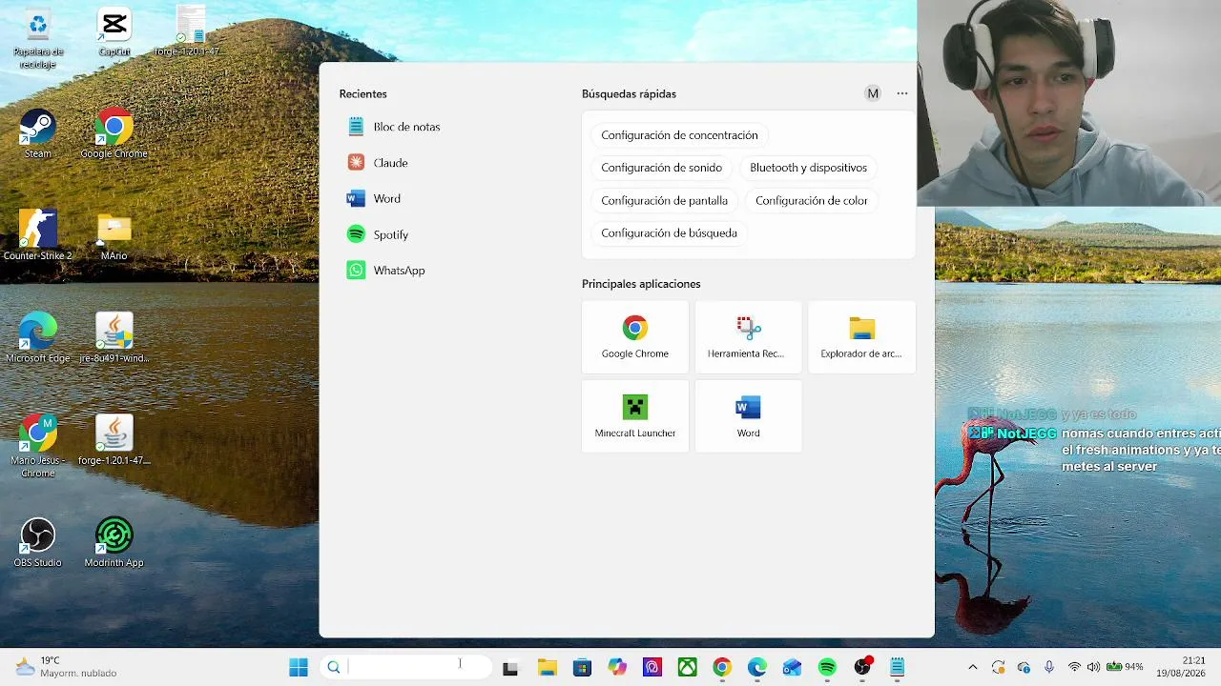Viewport: 1221px width, 686px height.
Task: Expand the hidden system tray icons chevron
Action: pyautogui.click(x=972, y=667)
